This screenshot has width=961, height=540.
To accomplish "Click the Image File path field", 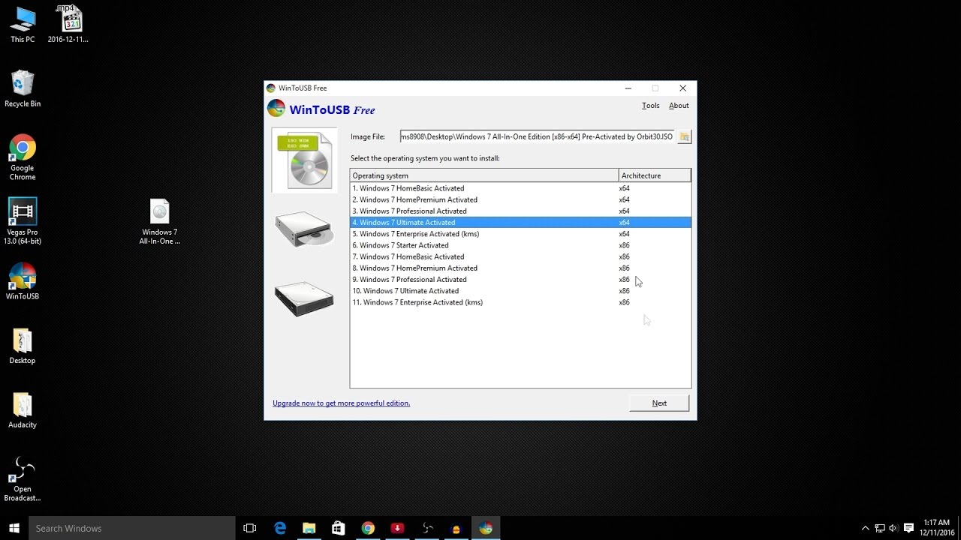I will tap(538, 136).
